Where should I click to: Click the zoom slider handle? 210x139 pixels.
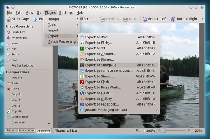pos(164,131)
